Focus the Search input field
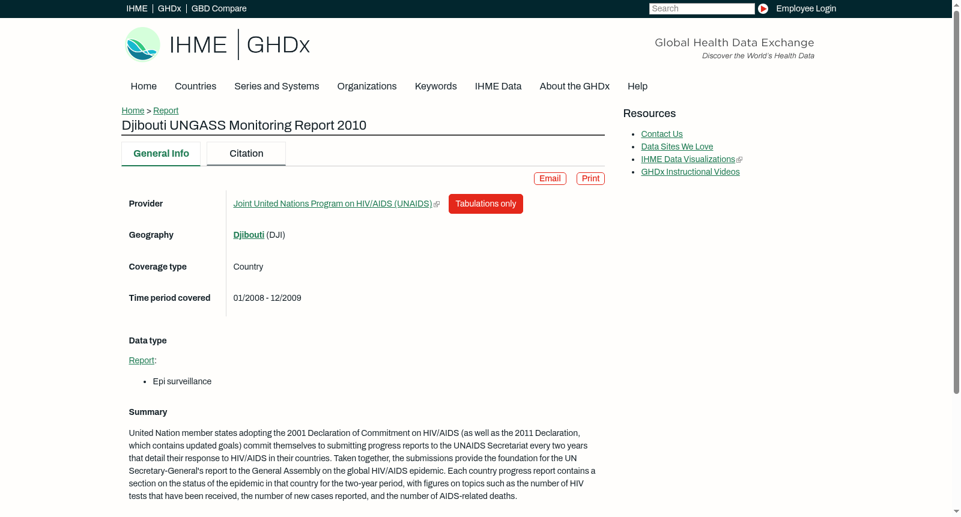 point(702,8)
